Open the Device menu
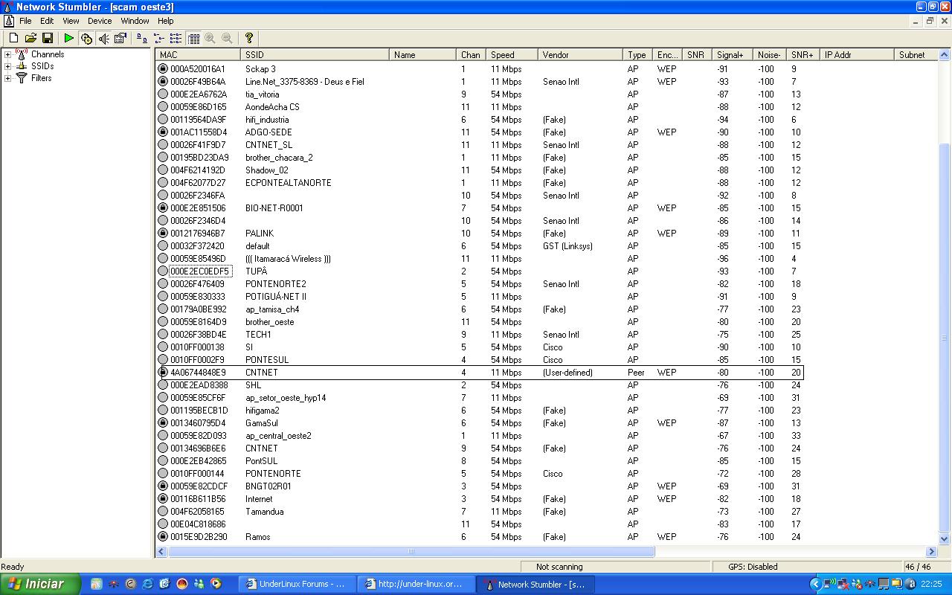Image resolution: width=952 pixels, height=595 pixels. tap(100, 21)
